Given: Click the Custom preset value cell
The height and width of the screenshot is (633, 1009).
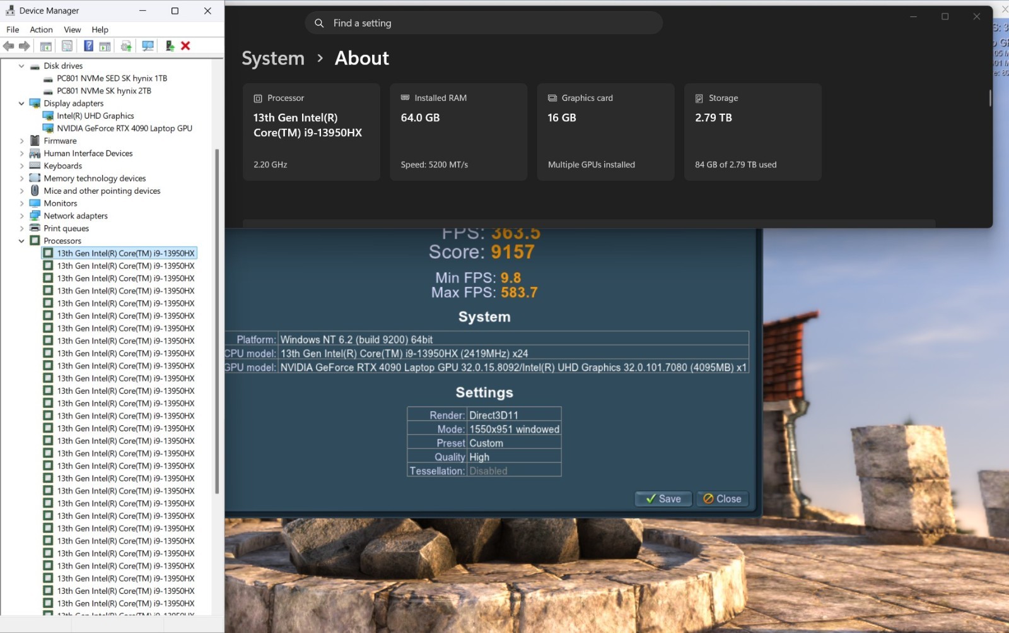Looking at the screenshot, I should coord(514,443).
